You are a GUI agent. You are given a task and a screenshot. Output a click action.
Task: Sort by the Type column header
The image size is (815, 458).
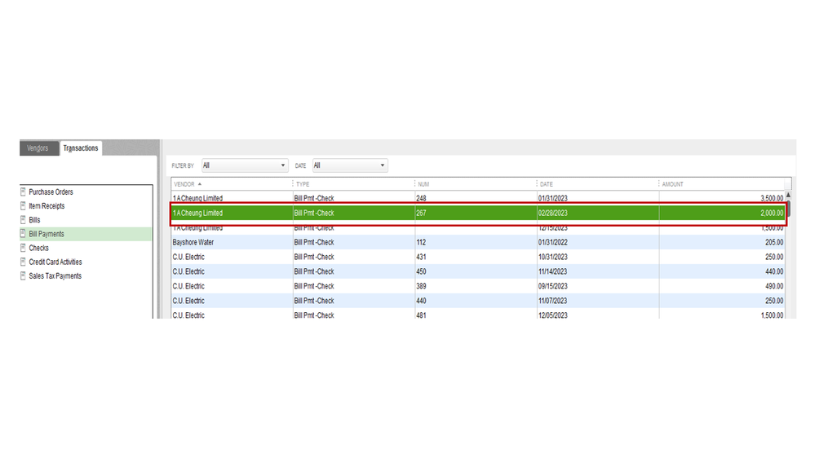pyautogui.click(x=303, y=184)
